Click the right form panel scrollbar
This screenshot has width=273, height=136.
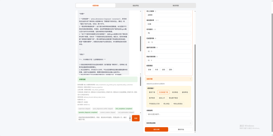[x=195, y=88]
